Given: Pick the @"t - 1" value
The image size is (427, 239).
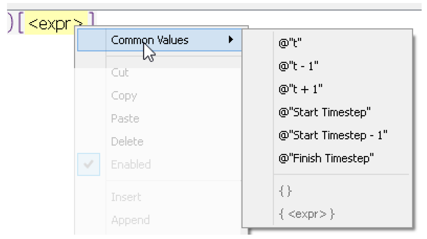Looking at the screenshot, I should 298,66.
